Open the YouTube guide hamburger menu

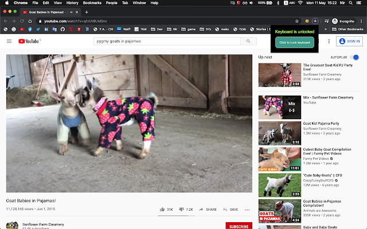click(9, 41)
